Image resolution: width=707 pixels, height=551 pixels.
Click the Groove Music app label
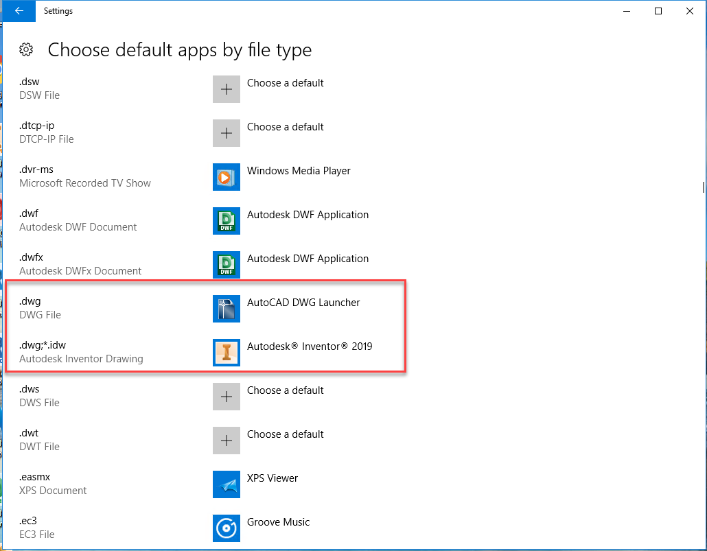(278, 522)
